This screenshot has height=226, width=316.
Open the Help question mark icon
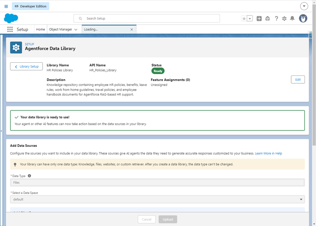276,19
